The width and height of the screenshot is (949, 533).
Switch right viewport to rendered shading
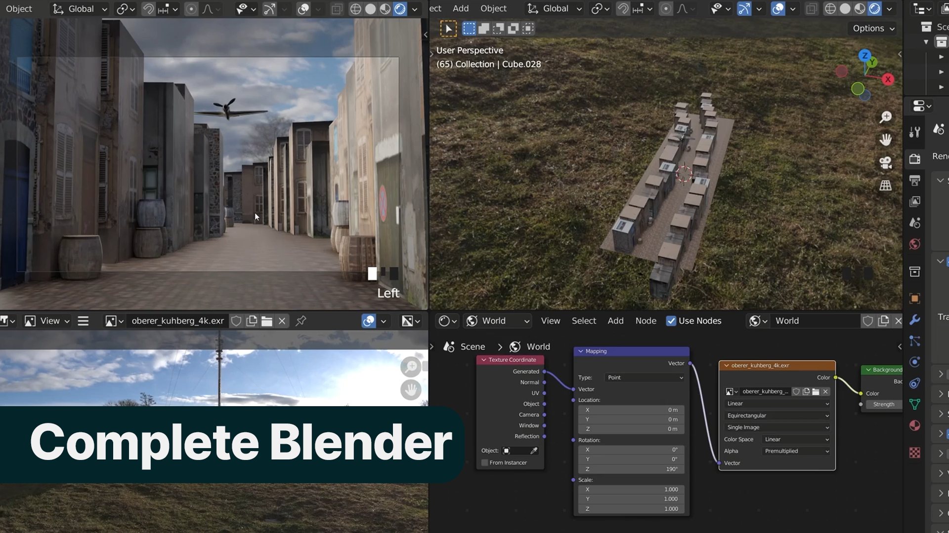pos(875,9)
